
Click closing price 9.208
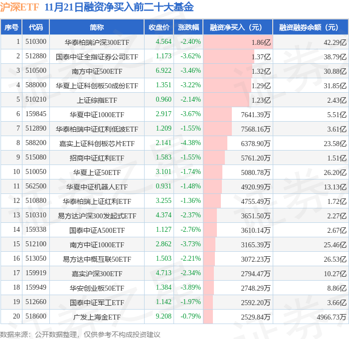[x=164, y=317]
